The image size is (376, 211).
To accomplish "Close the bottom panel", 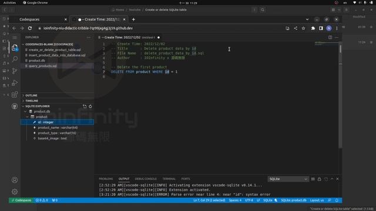I will (337, 179).
